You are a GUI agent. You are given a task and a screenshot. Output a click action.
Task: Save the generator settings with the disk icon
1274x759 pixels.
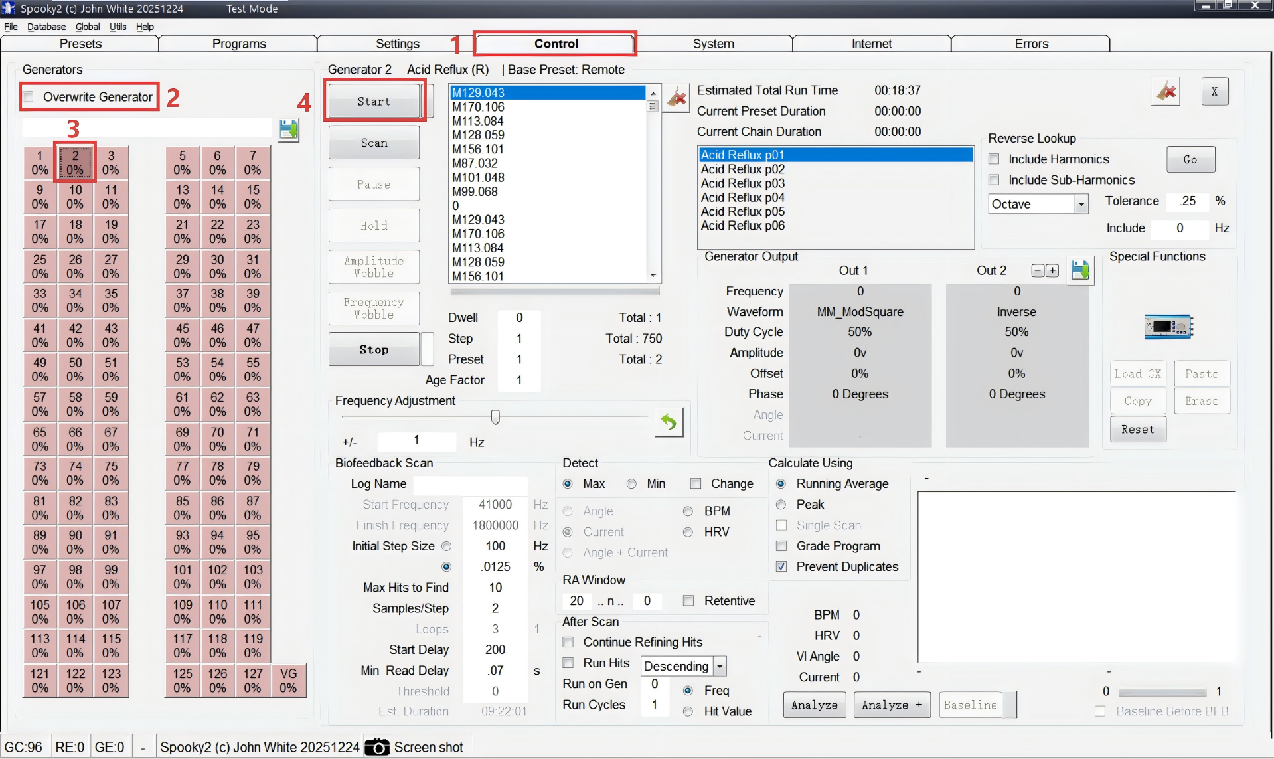click(x=289, y=129)
